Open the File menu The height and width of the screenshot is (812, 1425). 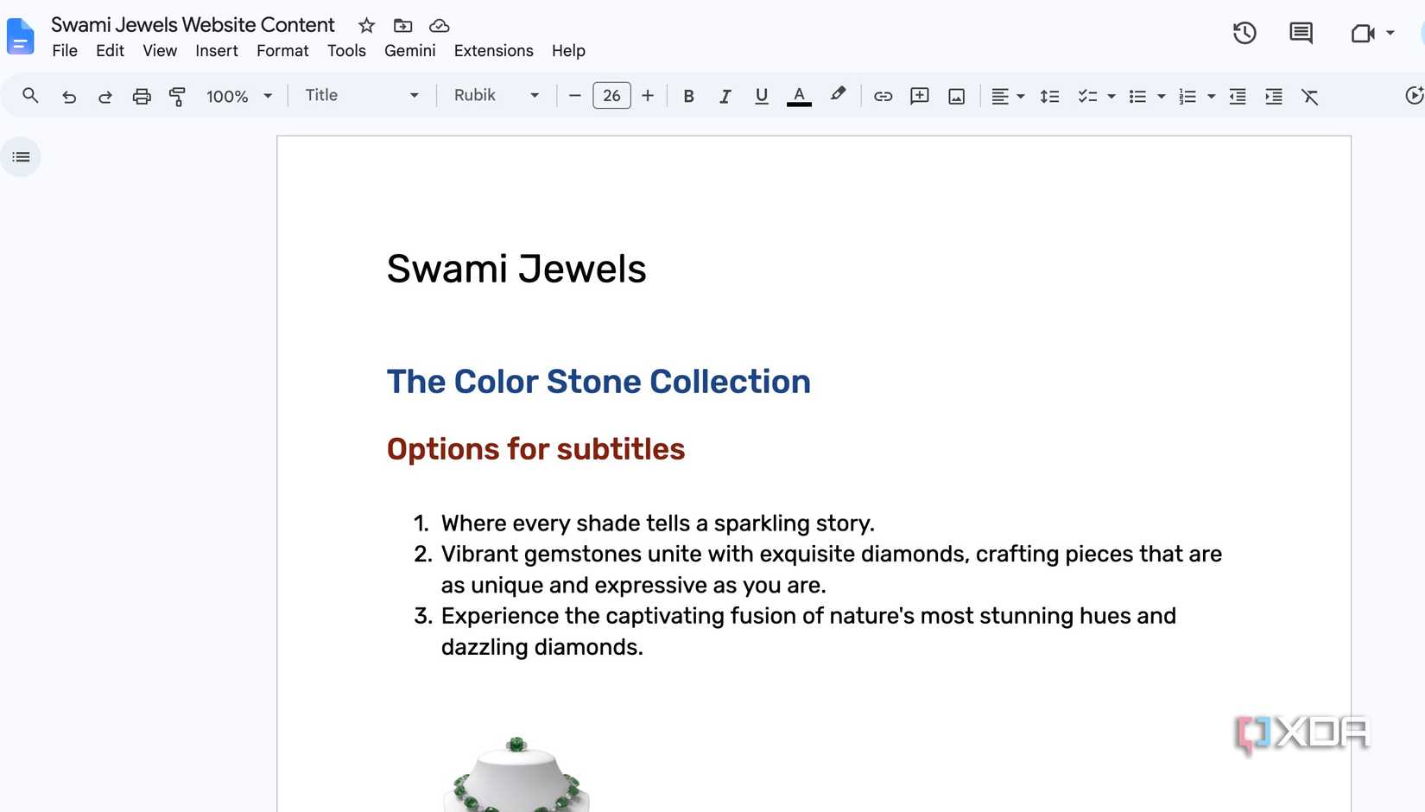(65, 51)
